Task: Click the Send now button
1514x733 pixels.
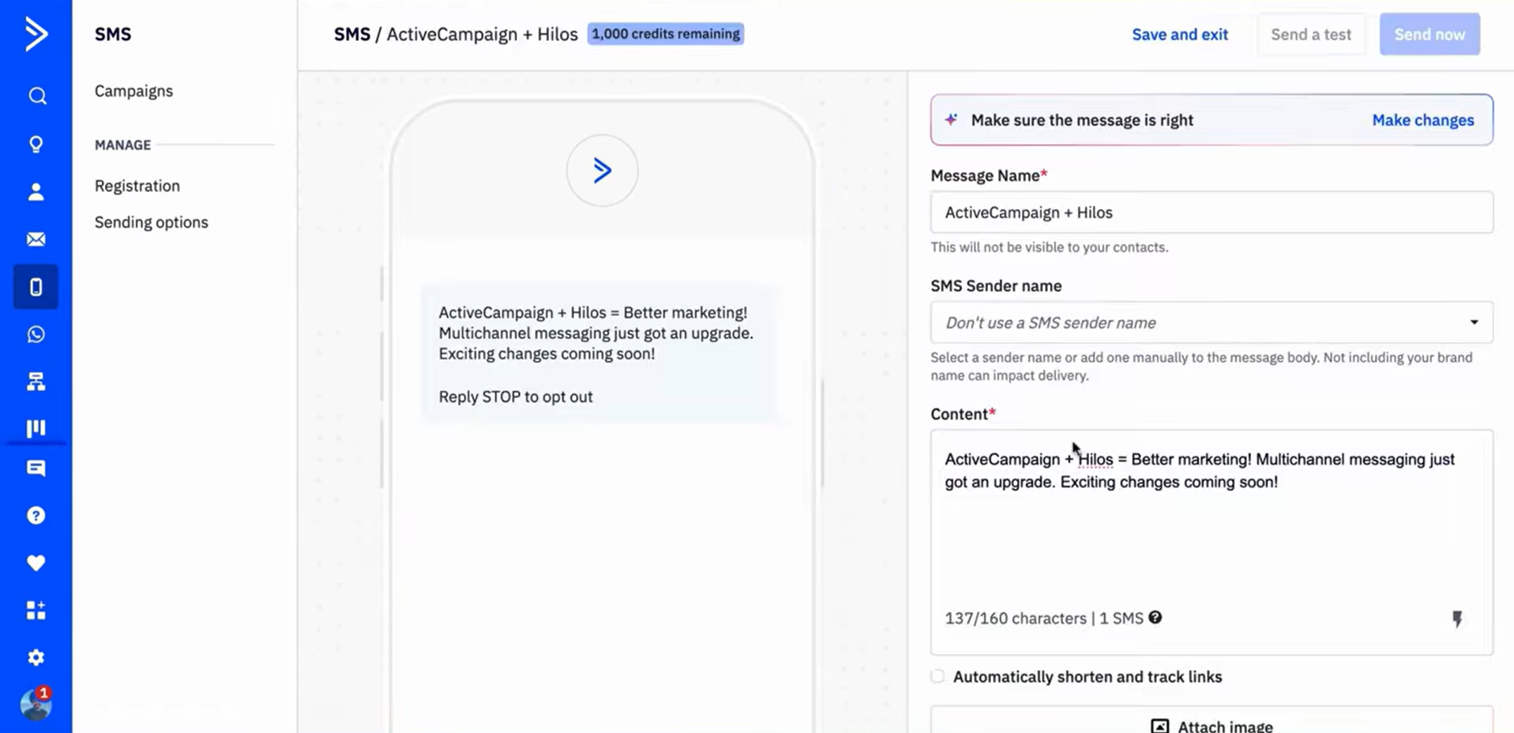Action: [x=1429, y=35]
